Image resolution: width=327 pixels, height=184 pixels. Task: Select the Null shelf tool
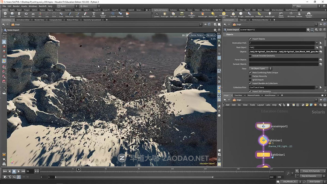pyautogui.click(x=40, y=14)
